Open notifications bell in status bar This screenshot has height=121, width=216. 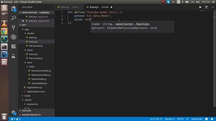(212, 119)
